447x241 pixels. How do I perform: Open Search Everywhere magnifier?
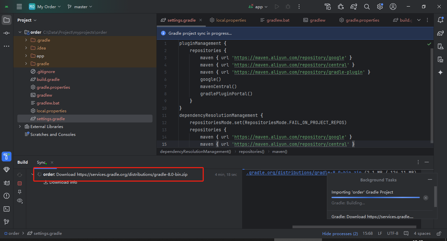[x=367, y=7]
